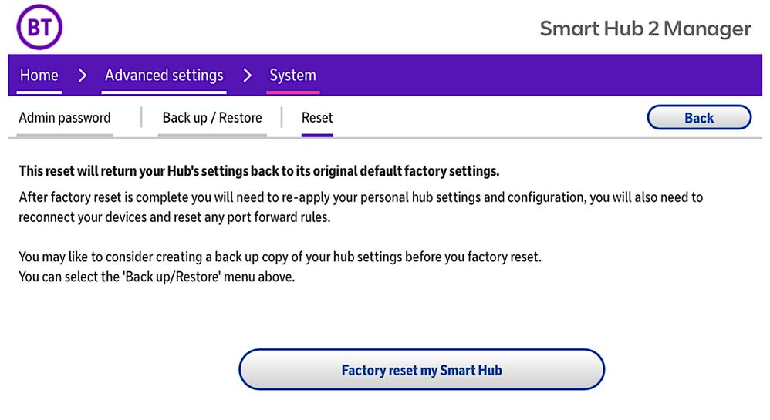
Task: Click the Smart Hub 2 Manager title
Action: tap(645, 29)
